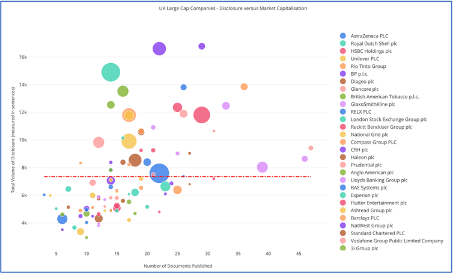The width and height of the screenshot is (453, 273).
Task: Toggle Rio Tinto Group trace visibility
Action: (368, 66)
